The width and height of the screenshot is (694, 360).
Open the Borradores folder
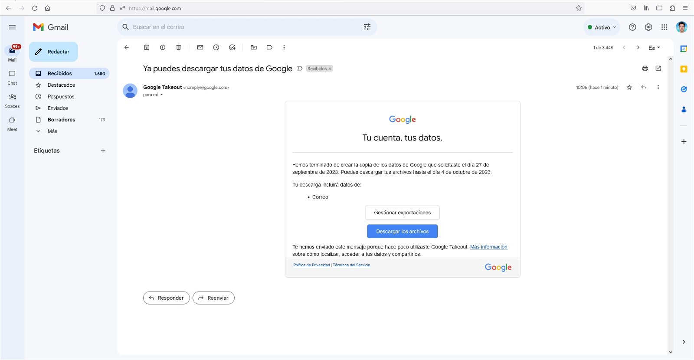coord(69,120)
